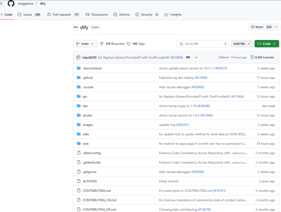View the 129 Branches link
Screen dimensions: 281x212
pyautogui.click(x=112, y=44)
